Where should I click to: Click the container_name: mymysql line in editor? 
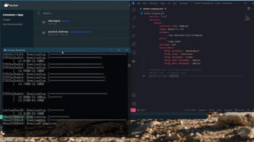pyautogui.click(x=174, y=26)
